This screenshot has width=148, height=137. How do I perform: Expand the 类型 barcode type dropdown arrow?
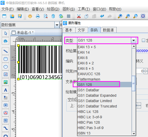coord(133,41)
